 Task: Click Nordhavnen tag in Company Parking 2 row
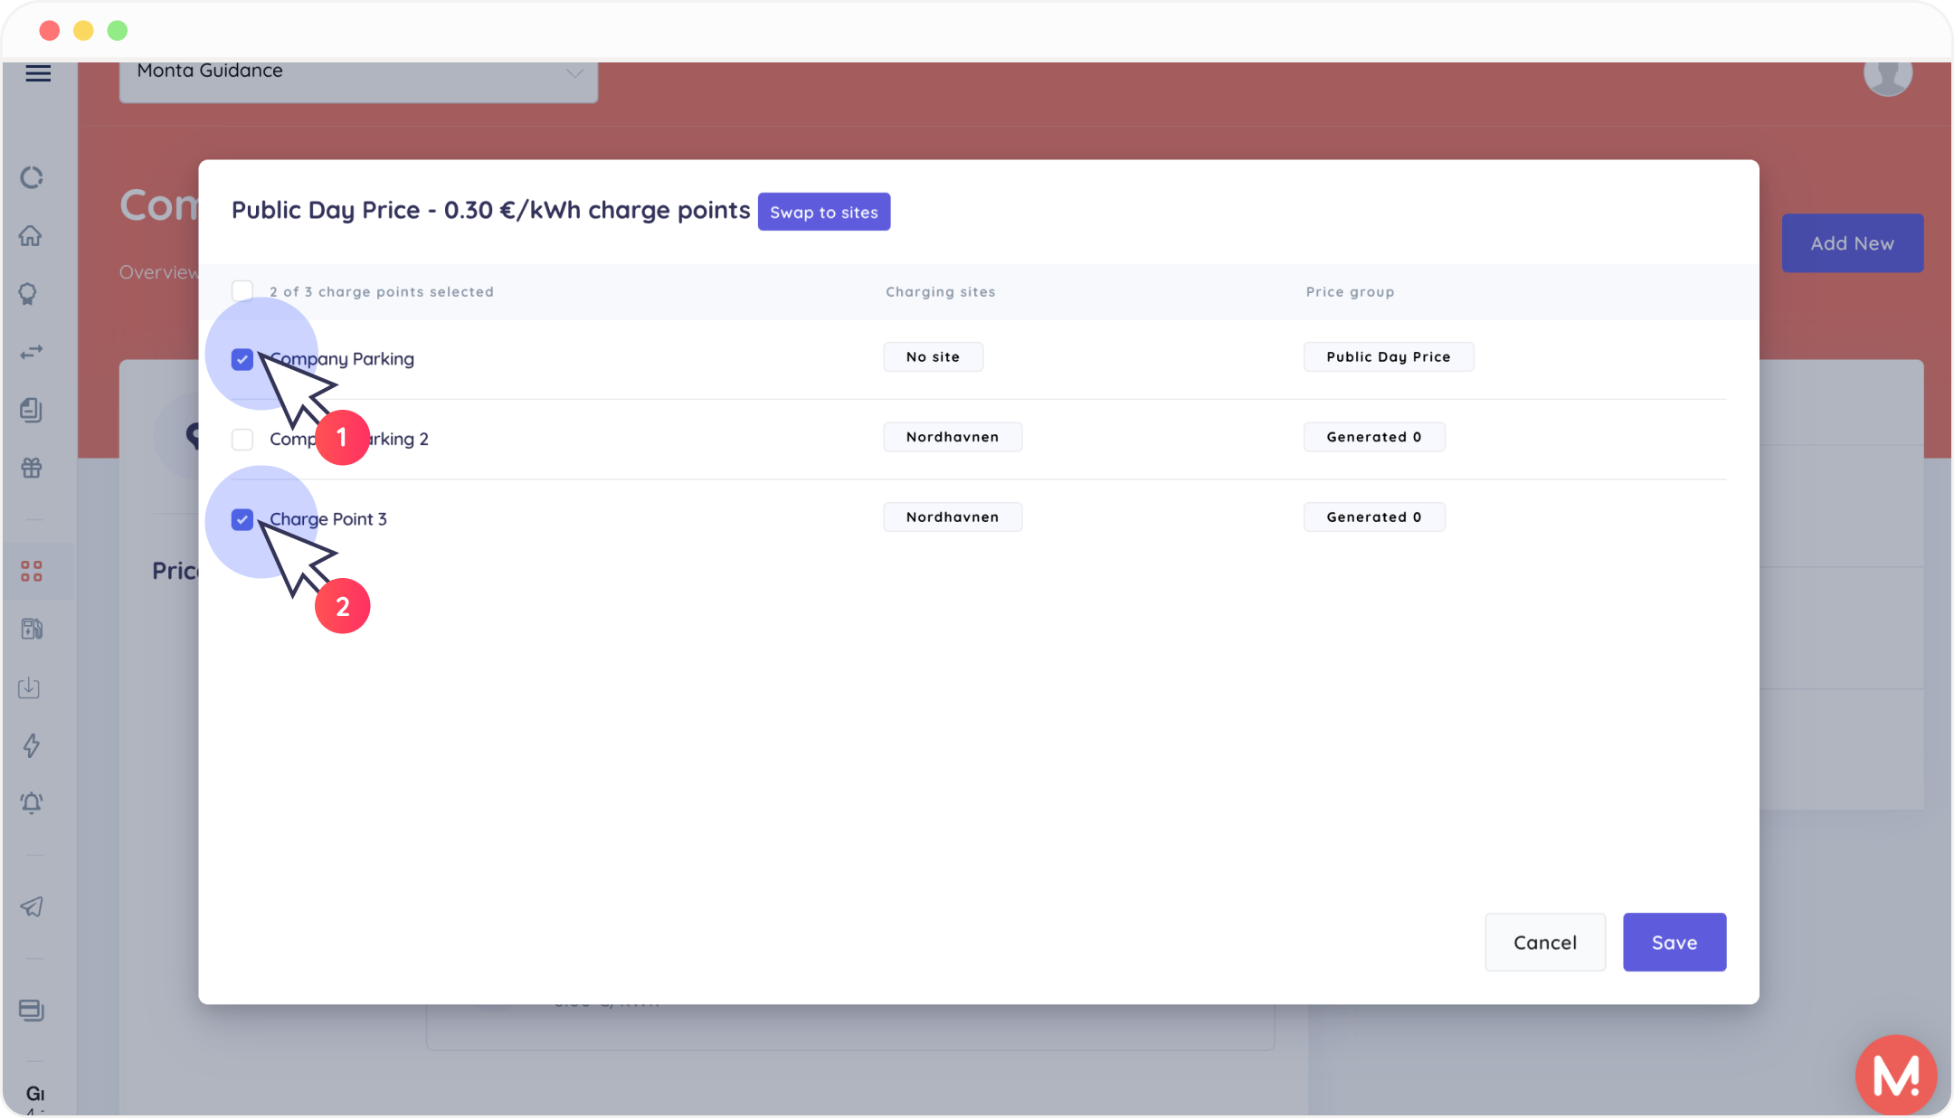[953, 437]
